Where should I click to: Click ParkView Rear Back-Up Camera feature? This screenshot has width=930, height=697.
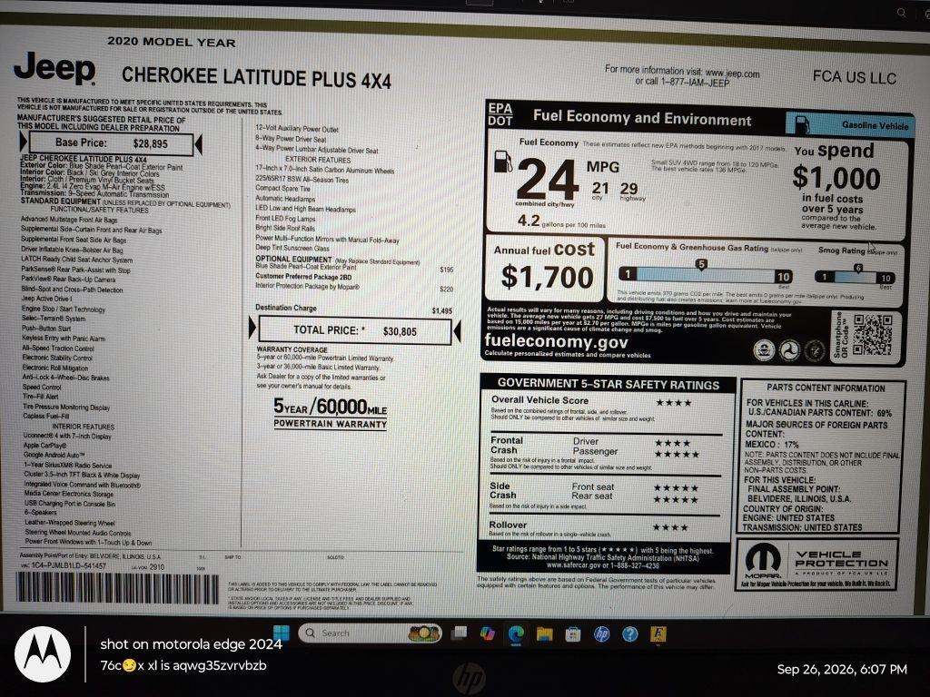pos(68,280)
